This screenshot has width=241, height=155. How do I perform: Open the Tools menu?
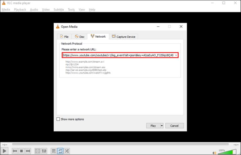[71, 9]
